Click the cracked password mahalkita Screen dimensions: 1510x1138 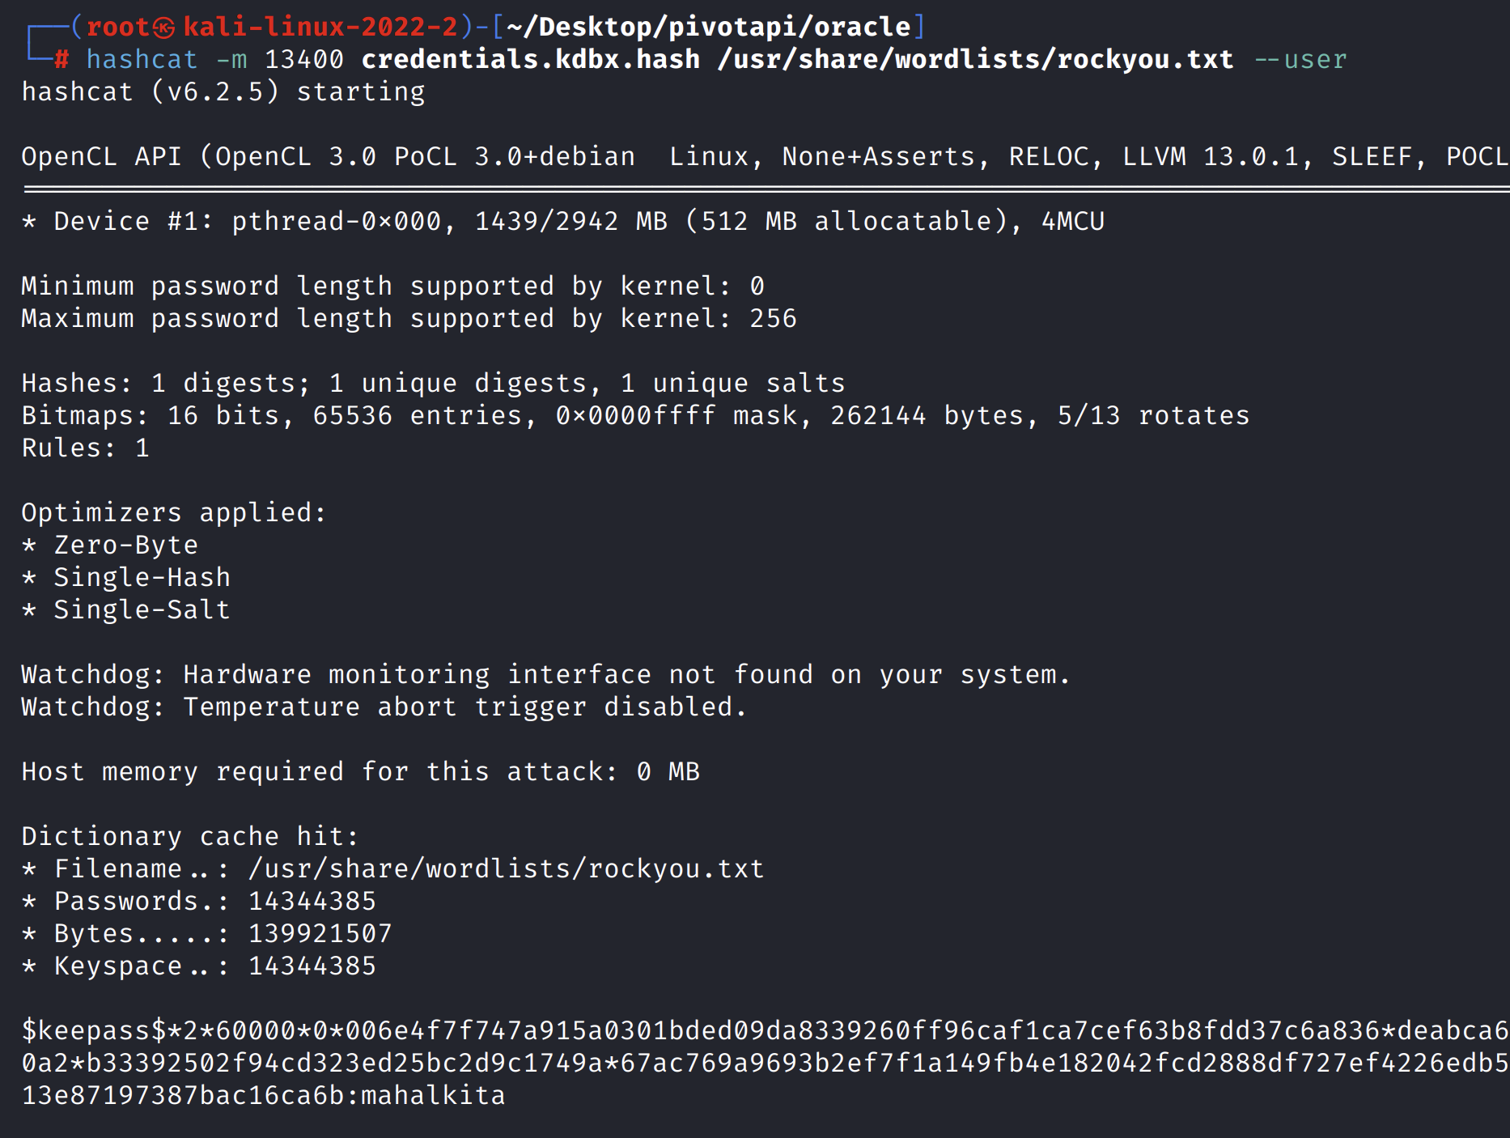[433, 1096]
